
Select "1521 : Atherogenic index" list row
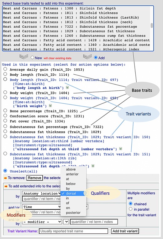pyautogui.click(x=76, y=49)
